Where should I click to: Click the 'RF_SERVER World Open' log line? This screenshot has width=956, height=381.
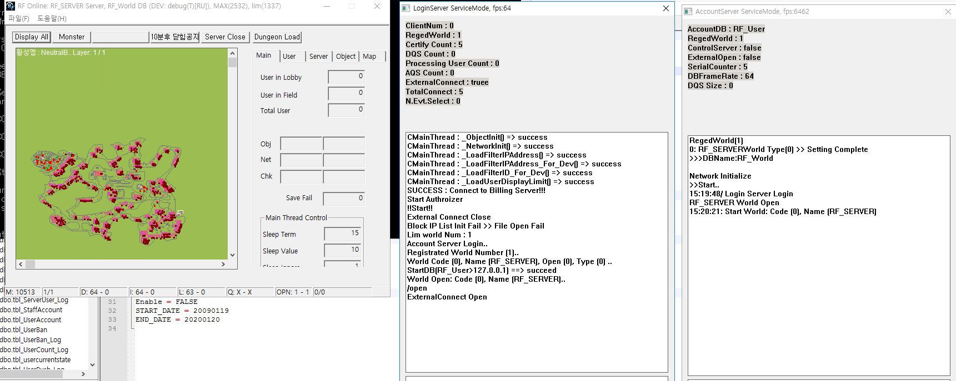coord(734,202)
